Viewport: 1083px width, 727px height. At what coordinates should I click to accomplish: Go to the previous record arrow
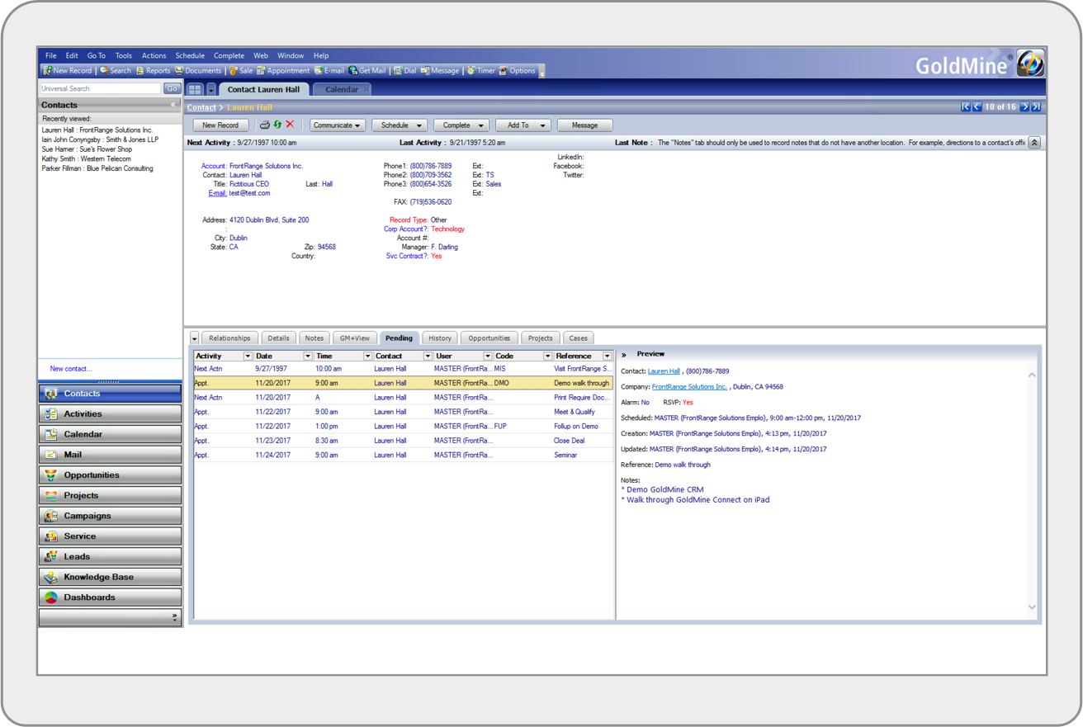[977, 107]
